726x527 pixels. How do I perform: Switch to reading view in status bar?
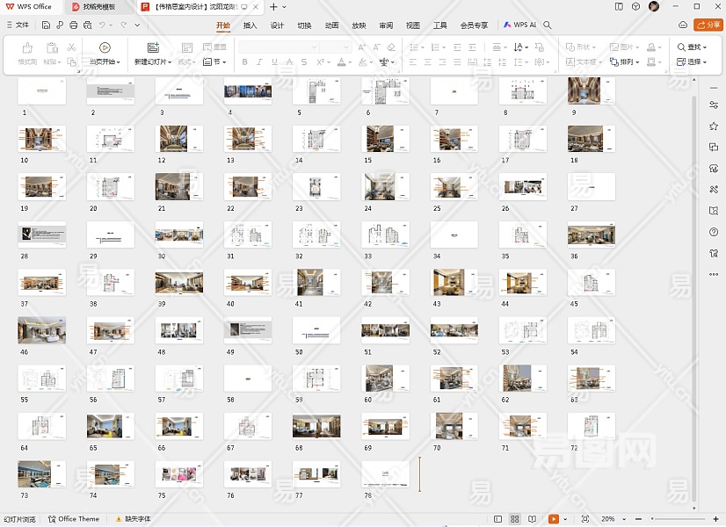click(x=532, y=519)
